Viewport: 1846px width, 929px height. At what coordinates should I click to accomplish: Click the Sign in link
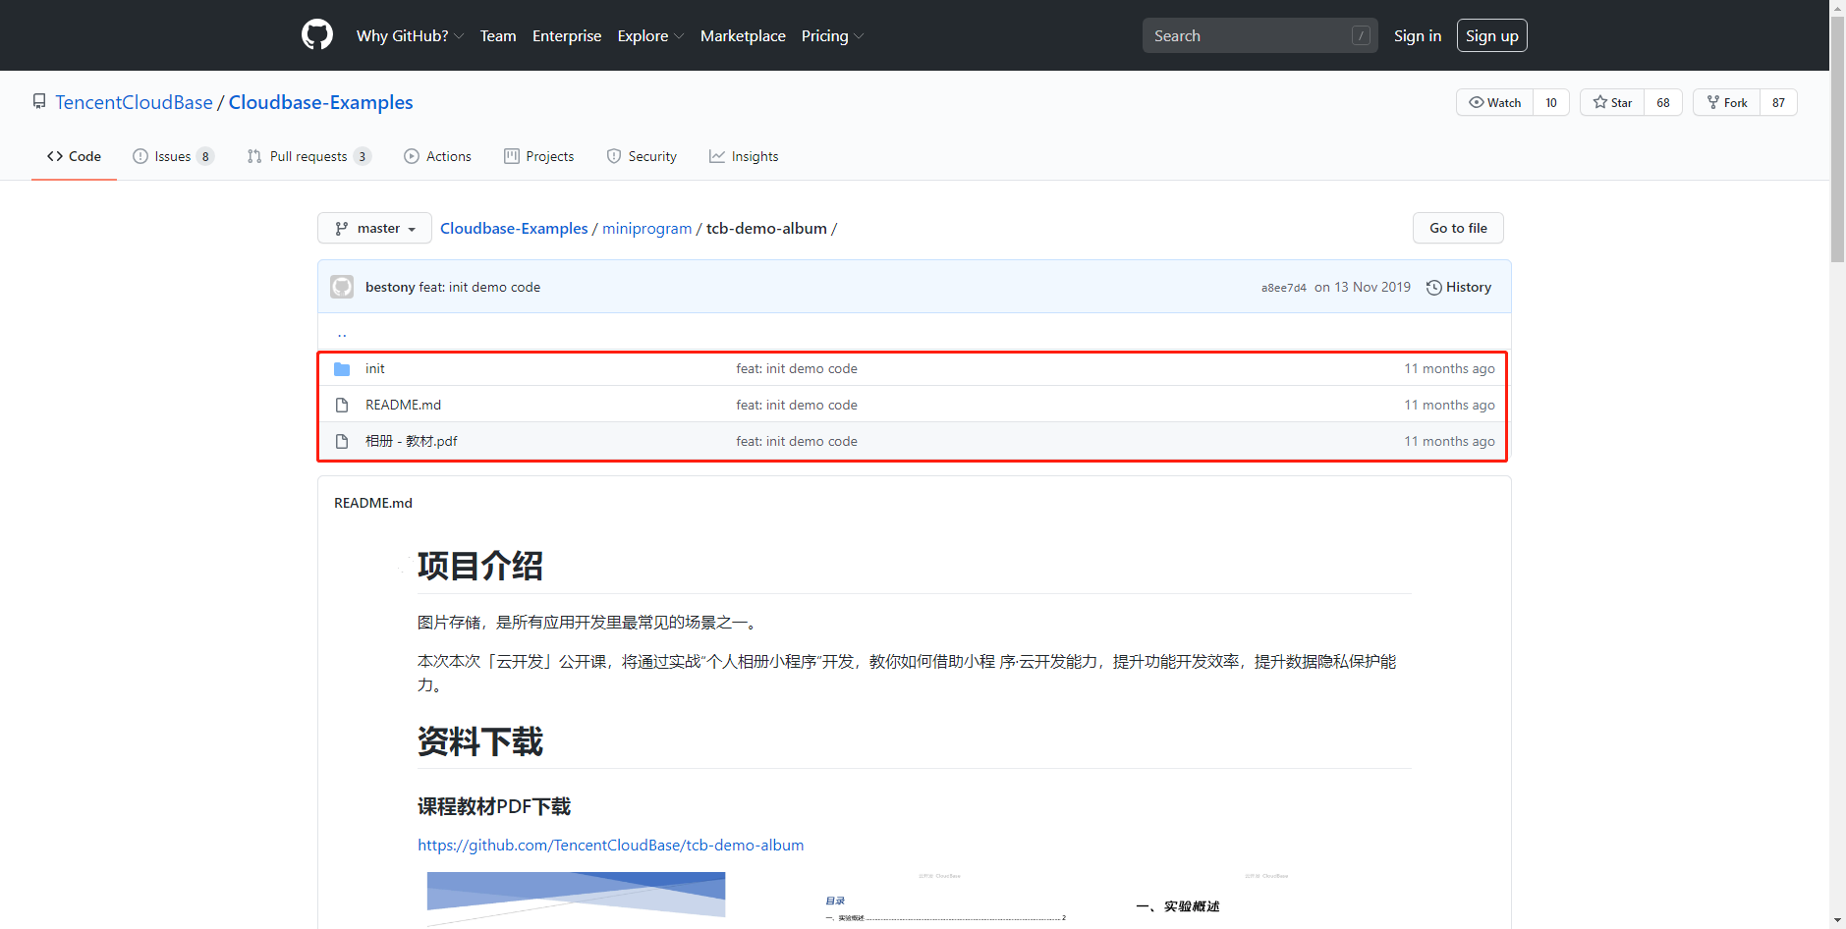click(x=1418, y=36)
